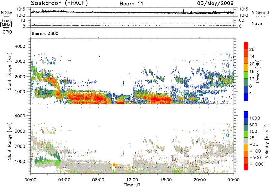The width and height of the screenshot is (270, 187).
Task: Click the 'N.Search' legend label
Action: (261, 12)
